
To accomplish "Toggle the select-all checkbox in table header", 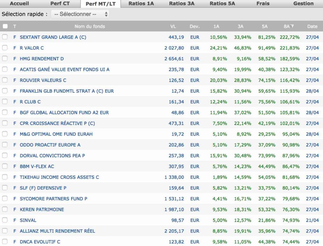I will click(x=5, y=26).
